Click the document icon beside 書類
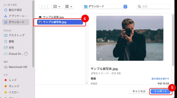 point(6,42)
